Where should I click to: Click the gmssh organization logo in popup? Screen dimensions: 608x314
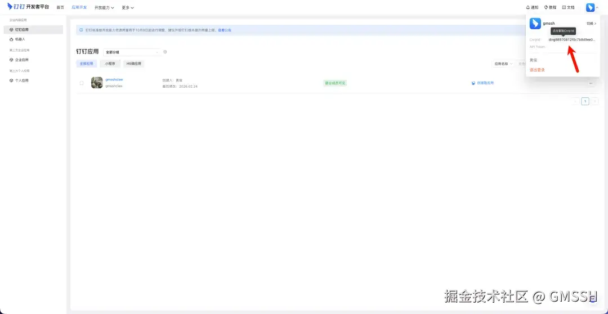(x=535, y=24)
